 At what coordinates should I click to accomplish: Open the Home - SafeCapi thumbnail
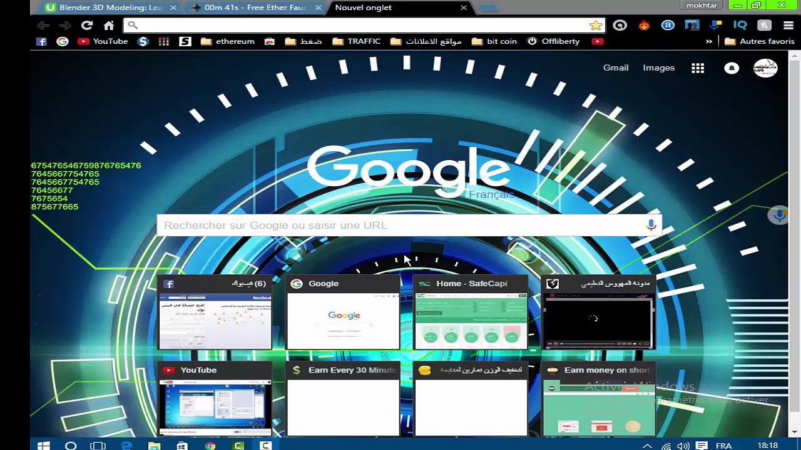[471, 312]
